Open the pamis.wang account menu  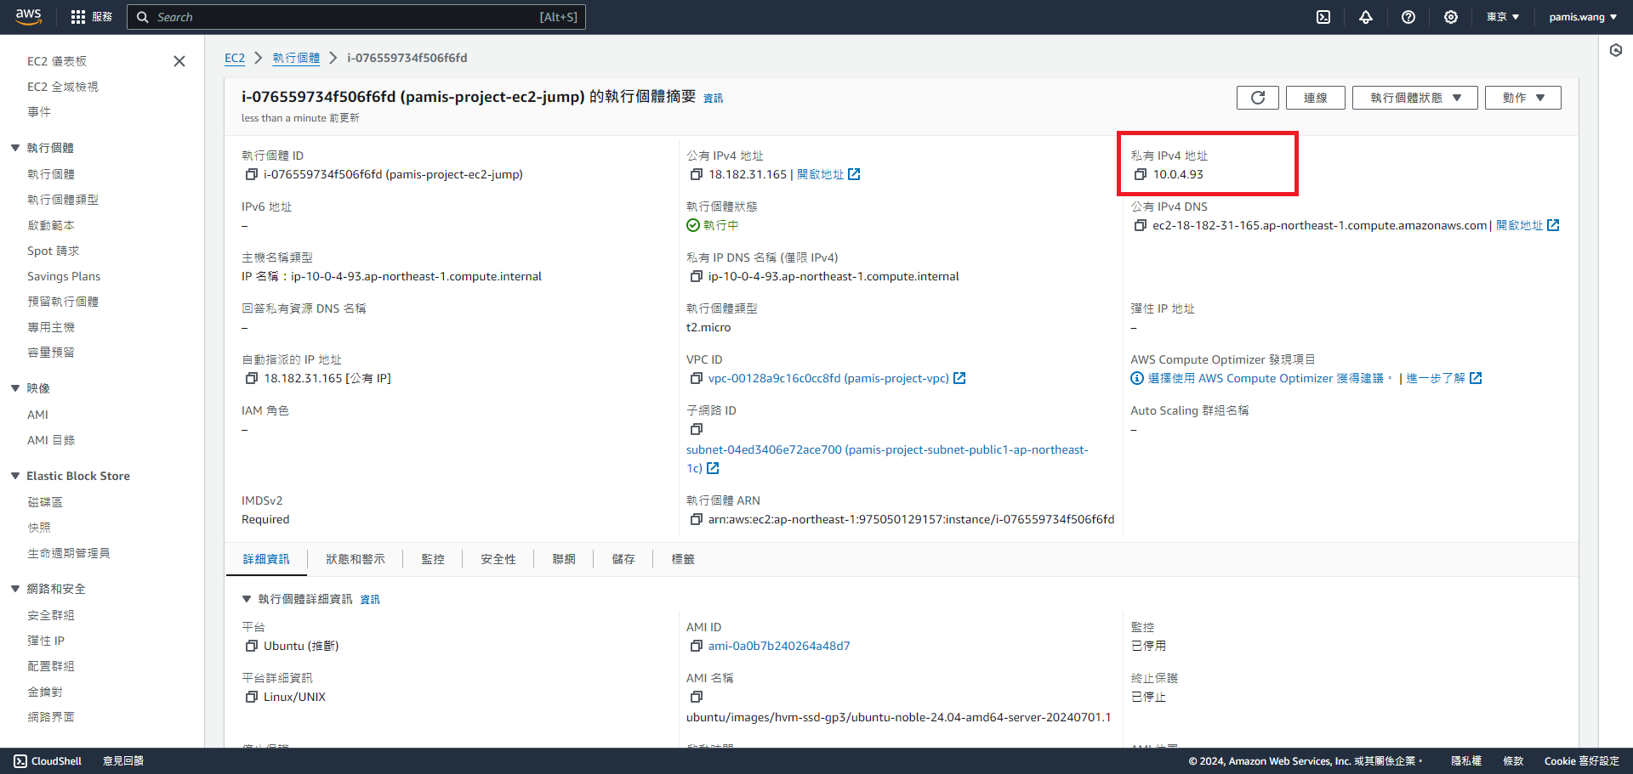coord(1583,17)
